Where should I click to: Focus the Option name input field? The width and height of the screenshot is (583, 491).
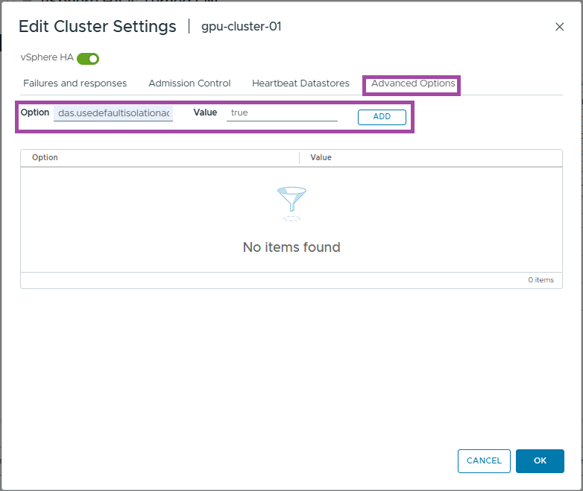pos(113,113)
